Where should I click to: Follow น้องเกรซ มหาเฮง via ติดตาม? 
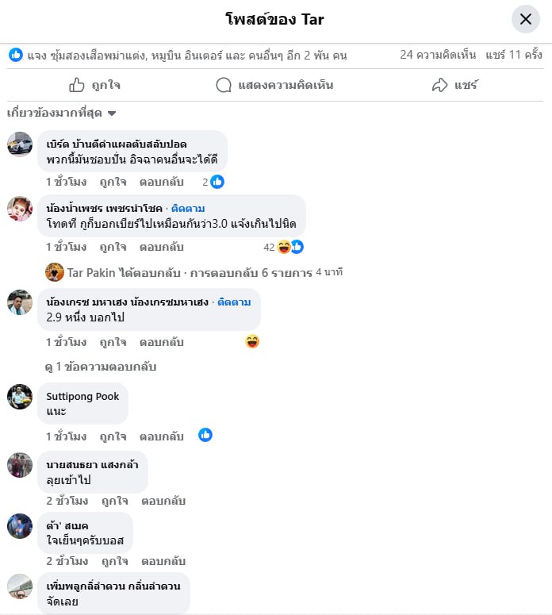pyautogui.click(x=234, y=302)
